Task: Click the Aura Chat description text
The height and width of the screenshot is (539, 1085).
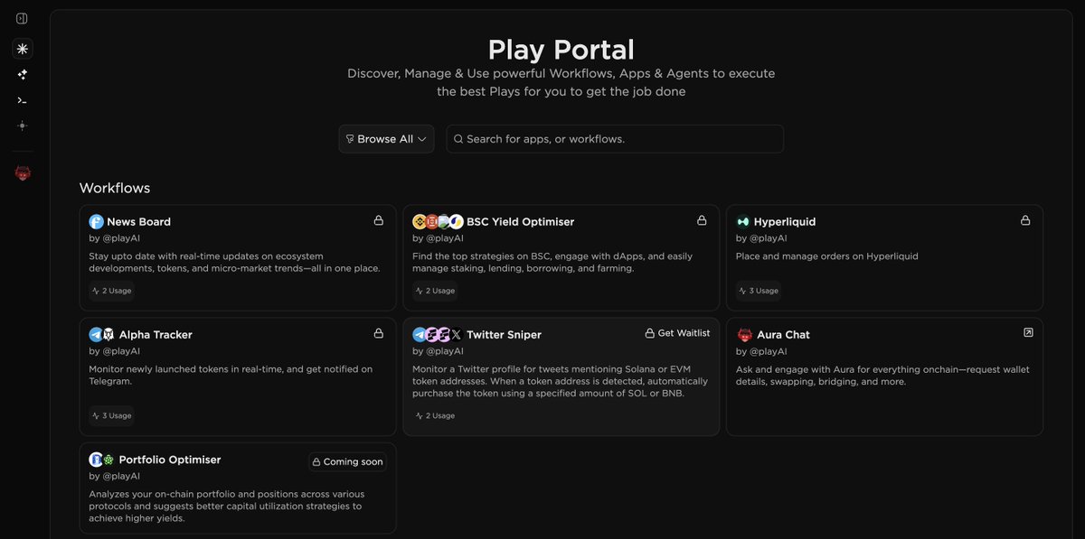Action: [x=882, y=376]
